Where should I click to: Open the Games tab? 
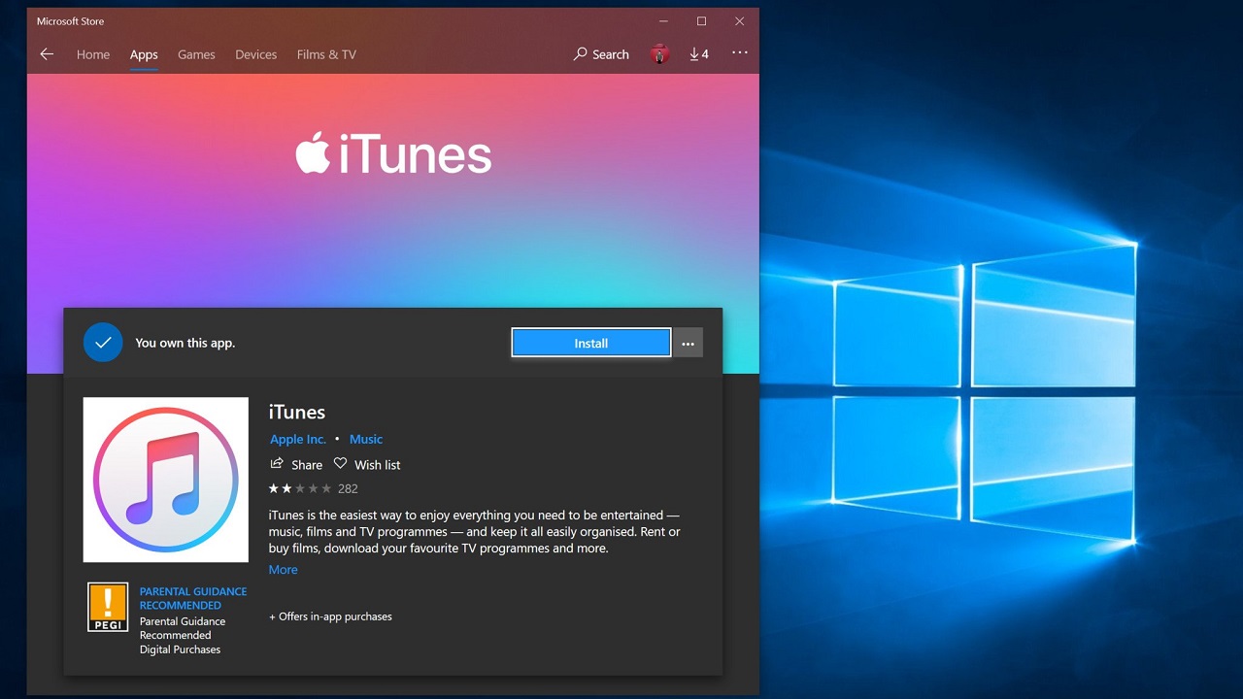pos(196,54)
